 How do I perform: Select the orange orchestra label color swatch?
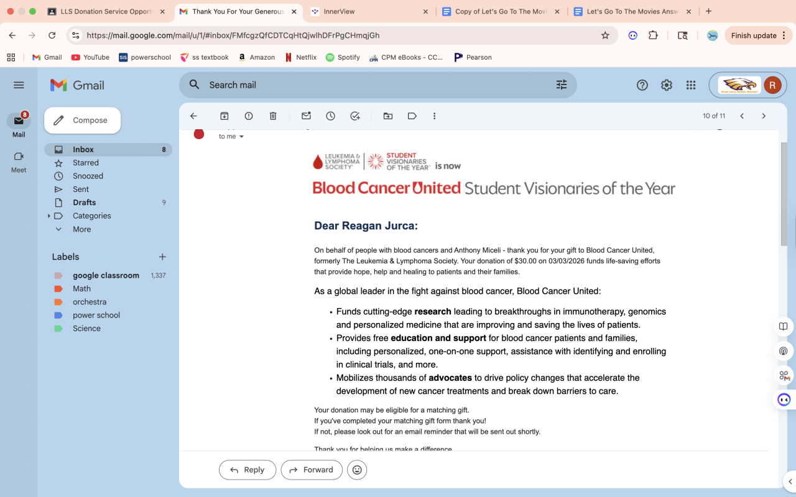[x=58, y=302]
